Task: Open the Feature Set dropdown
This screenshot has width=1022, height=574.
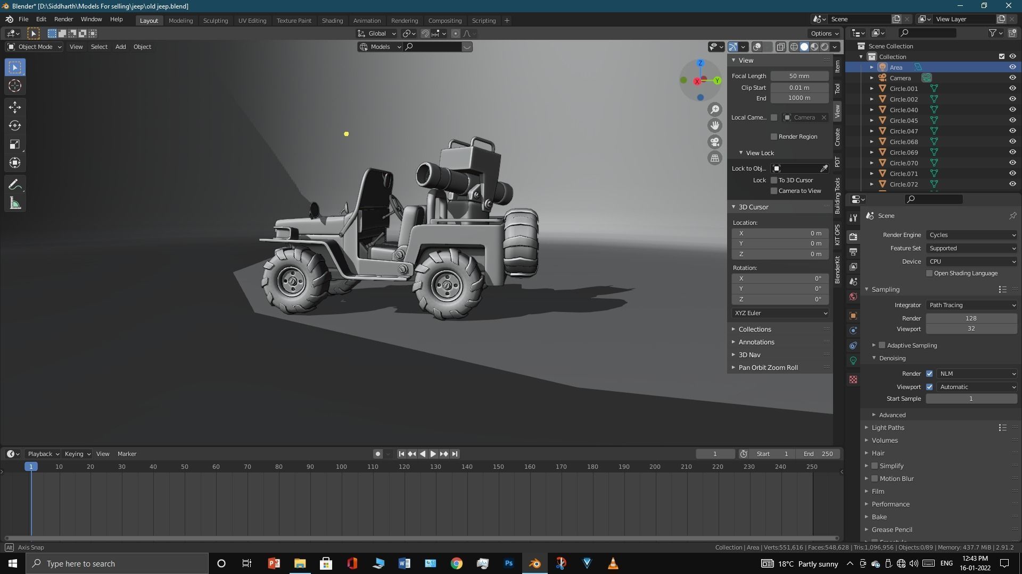Action: click(x=972, y=248)
